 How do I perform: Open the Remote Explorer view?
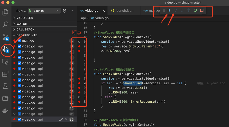[5, 62]
